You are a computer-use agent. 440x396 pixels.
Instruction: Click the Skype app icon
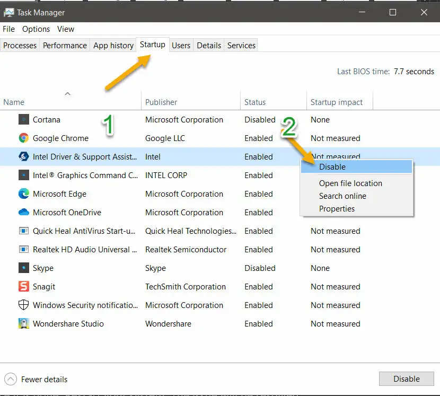24,268
